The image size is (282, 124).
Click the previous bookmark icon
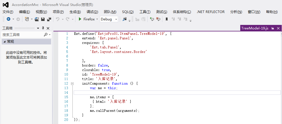click(173, 19)
